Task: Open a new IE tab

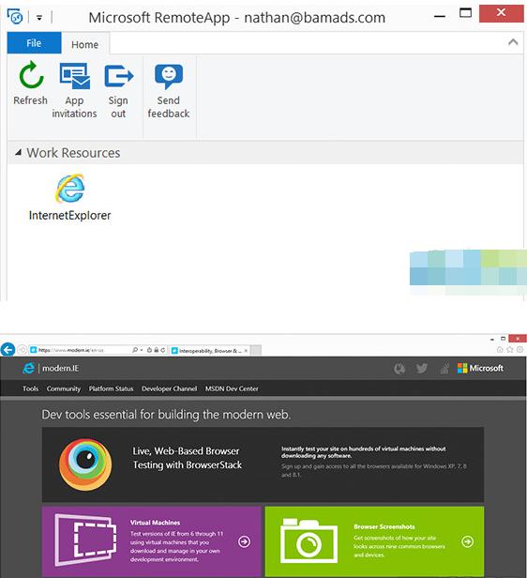Action: [256, 351]
